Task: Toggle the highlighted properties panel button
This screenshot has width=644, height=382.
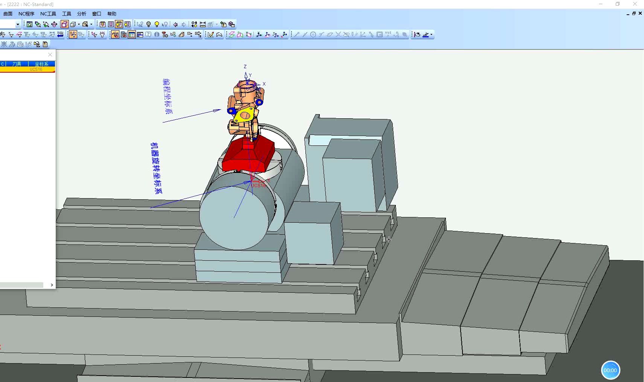Action: click(x=132, y=35)
